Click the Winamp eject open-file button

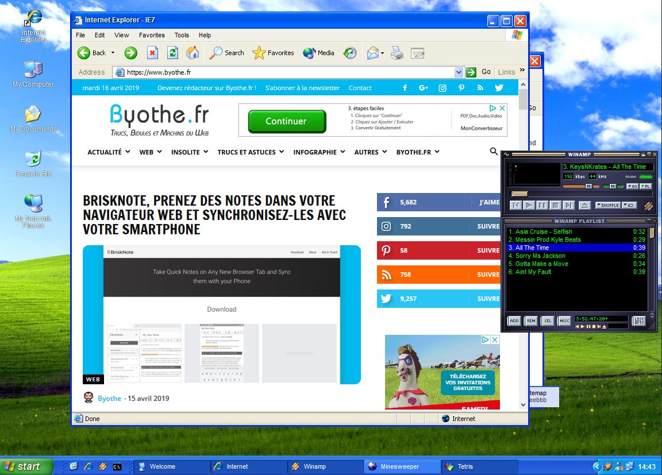coord(584,206)
